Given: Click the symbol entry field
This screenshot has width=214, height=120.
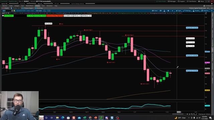Looking at the screenshot, I should coord(6,11).
